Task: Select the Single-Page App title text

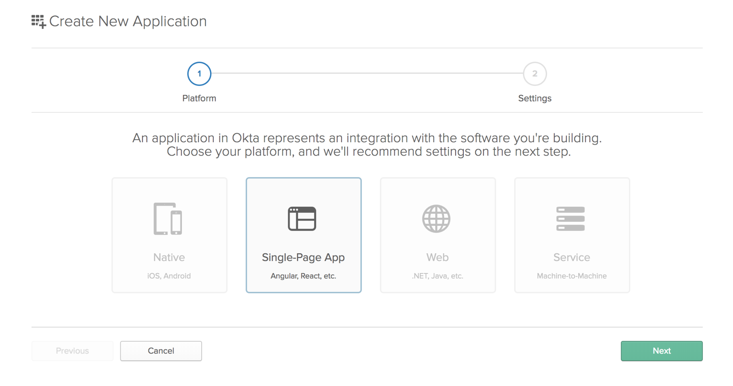Action: [x=303, y=257]
